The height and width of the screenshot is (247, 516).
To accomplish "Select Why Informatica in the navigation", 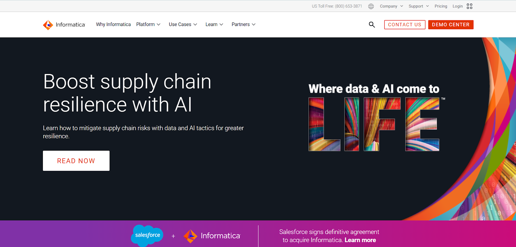I will [x=113, y=24].
